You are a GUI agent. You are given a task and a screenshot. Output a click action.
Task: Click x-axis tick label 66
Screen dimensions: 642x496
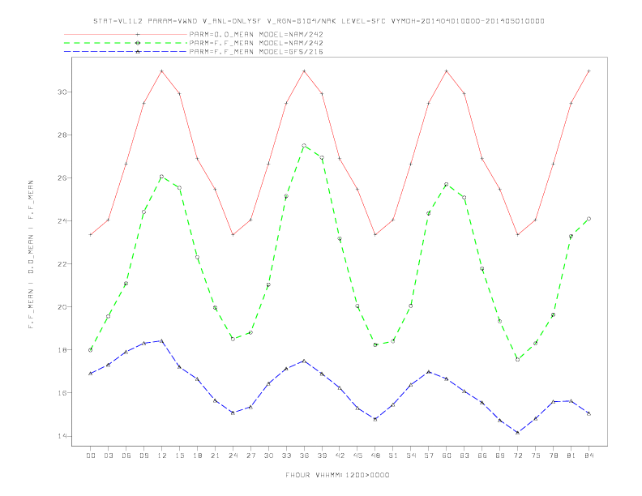pos(482,455)
